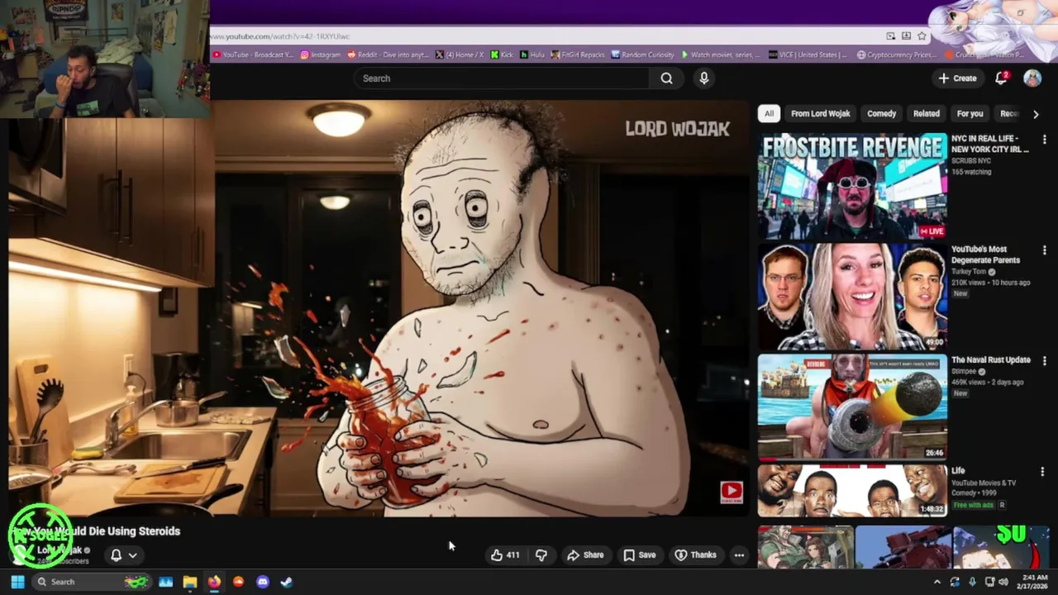The height and width of the screenshot is (595, 1058).
Task: Click the video title about steroids
Action: click(94, 531)
